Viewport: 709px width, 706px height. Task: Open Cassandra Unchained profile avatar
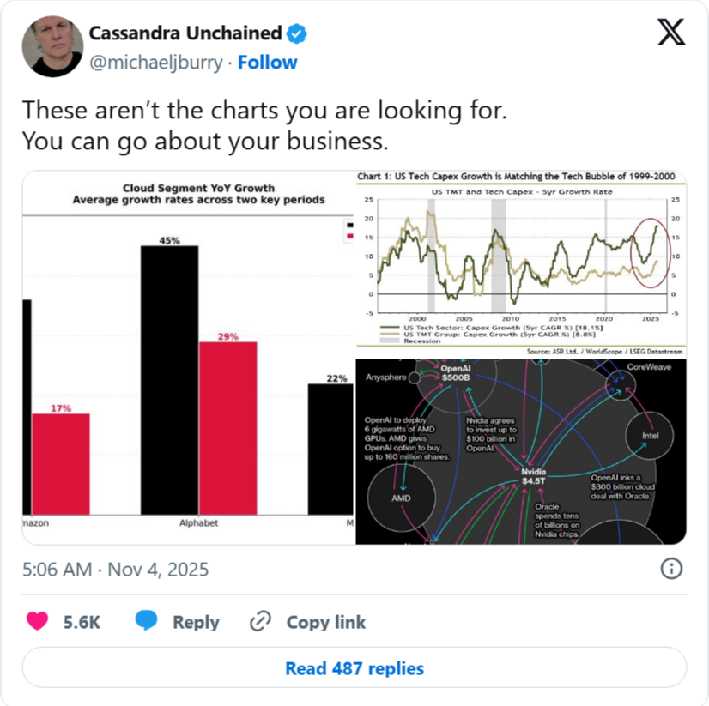point(52,46)
